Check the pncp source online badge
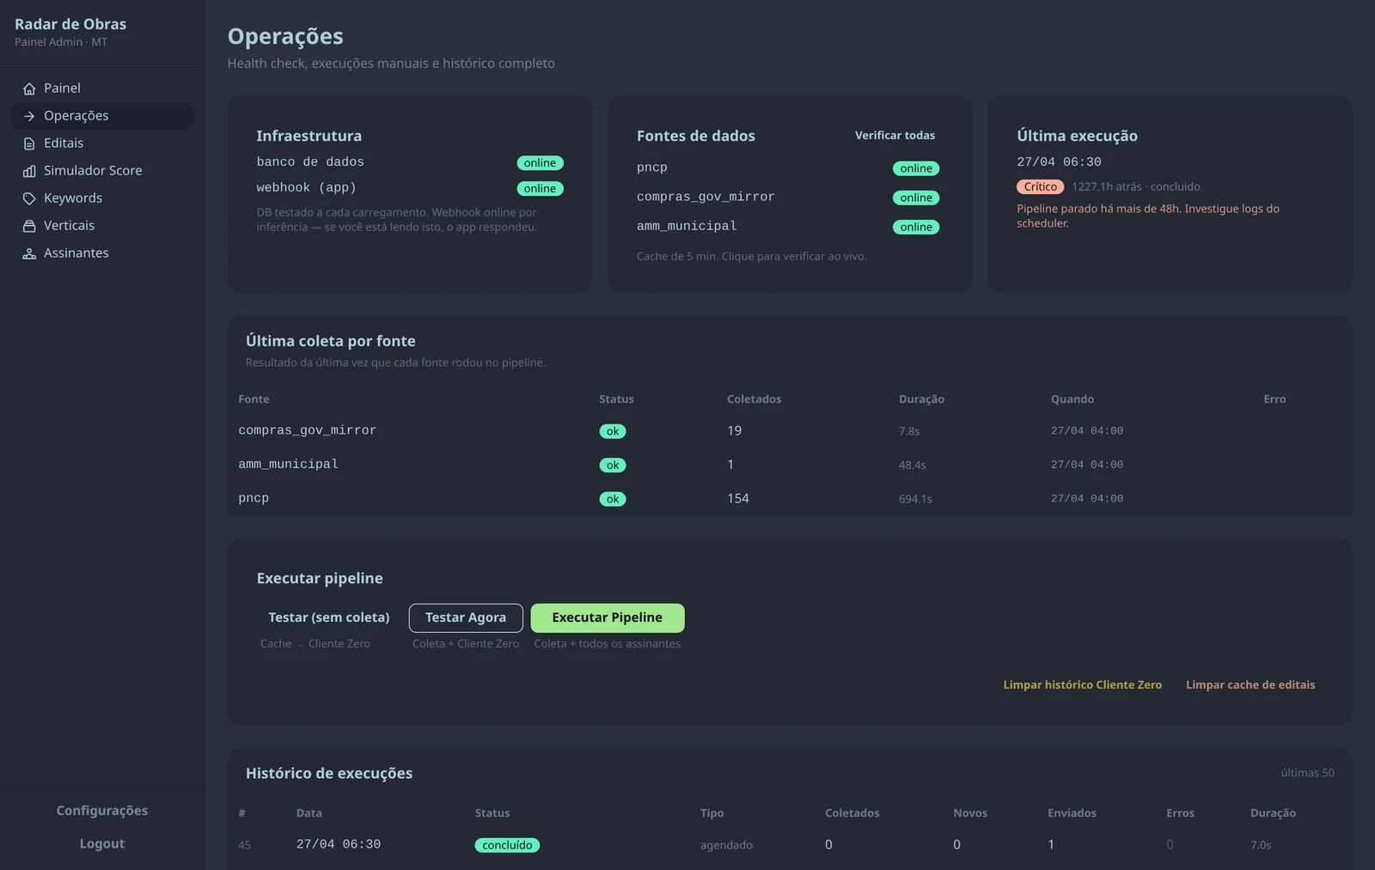Image resolution: width=1375 pixels, height=870 pixels. (x=916, y=168)
